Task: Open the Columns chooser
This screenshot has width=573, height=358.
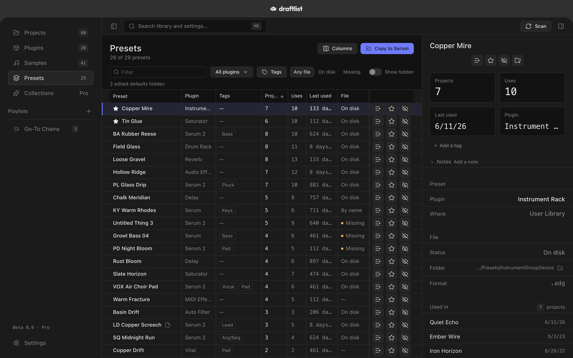Action: [x=337, y=49]
